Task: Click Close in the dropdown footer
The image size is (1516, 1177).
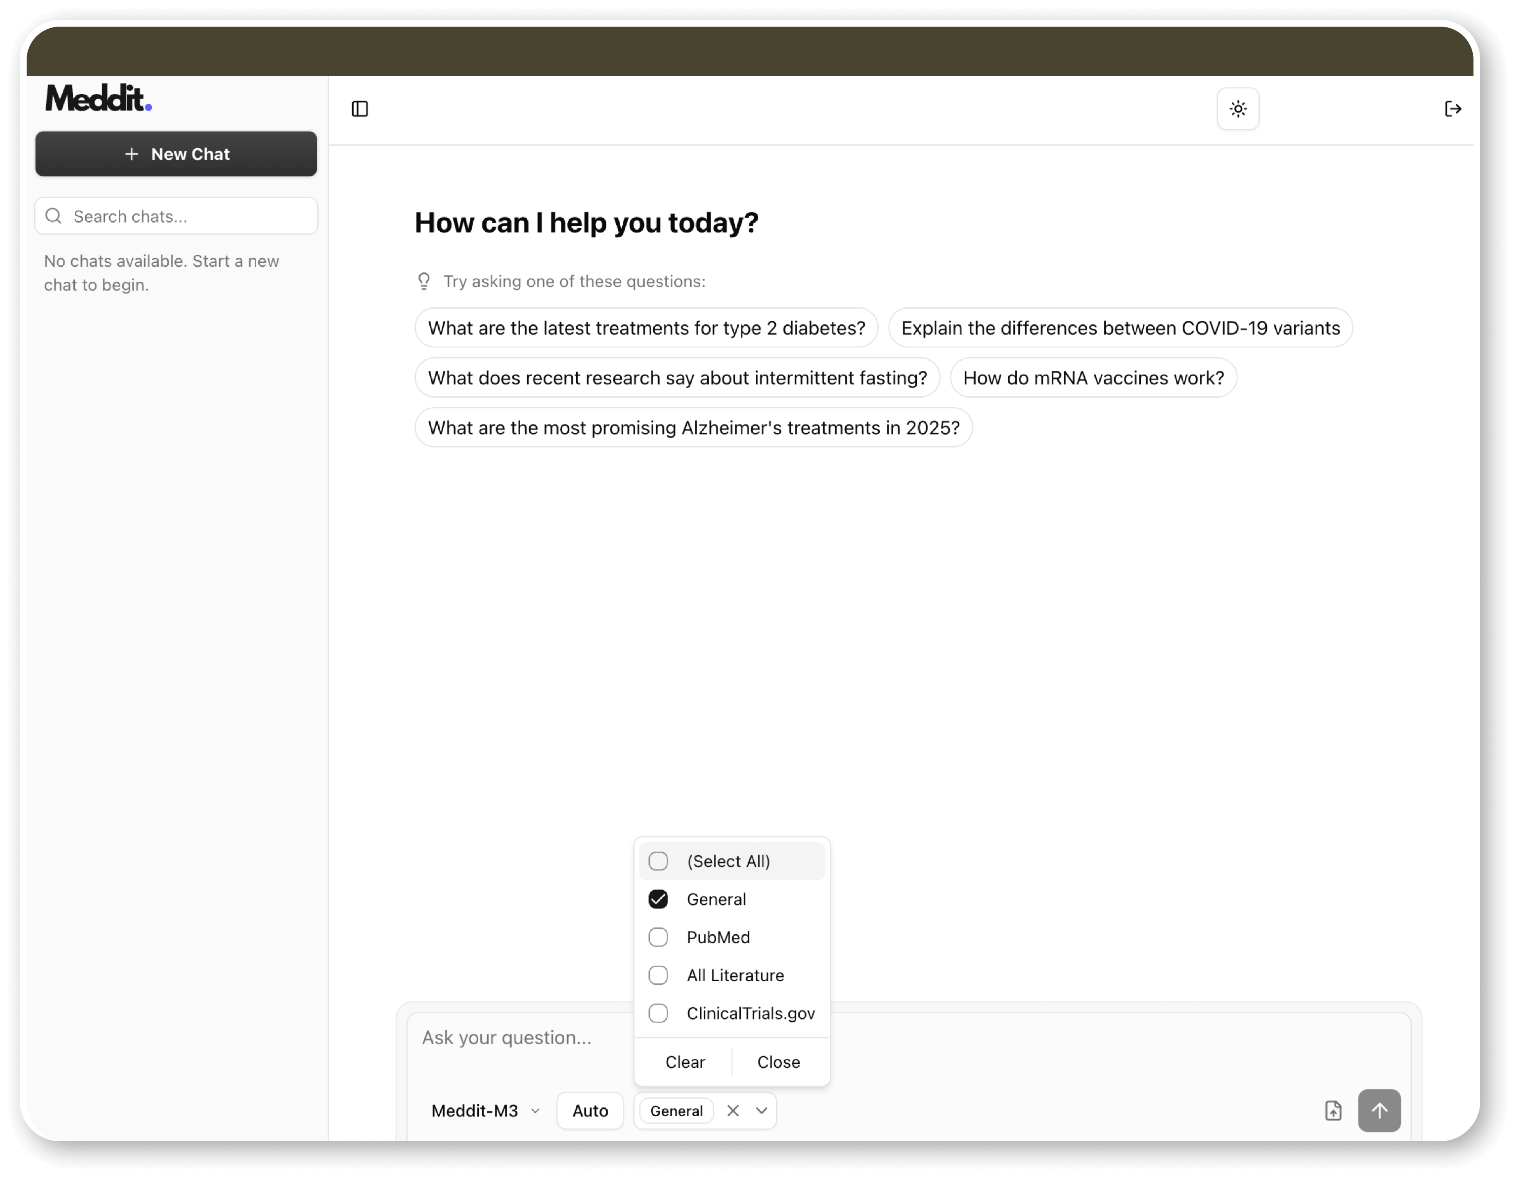Action: tap(778, 1062)
